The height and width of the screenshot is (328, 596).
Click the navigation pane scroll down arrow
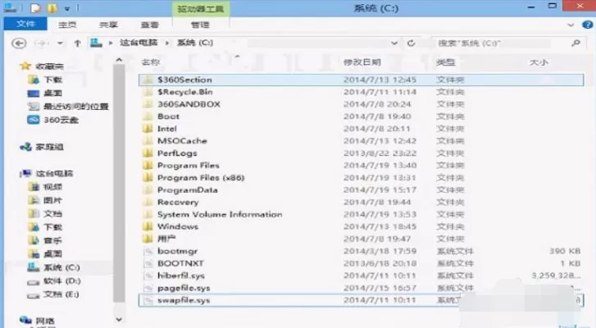[119, 319]
